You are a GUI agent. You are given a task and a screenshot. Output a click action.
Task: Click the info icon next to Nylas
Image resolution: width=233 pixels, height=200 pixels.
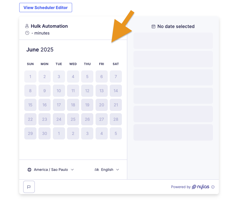coord(213,187)
